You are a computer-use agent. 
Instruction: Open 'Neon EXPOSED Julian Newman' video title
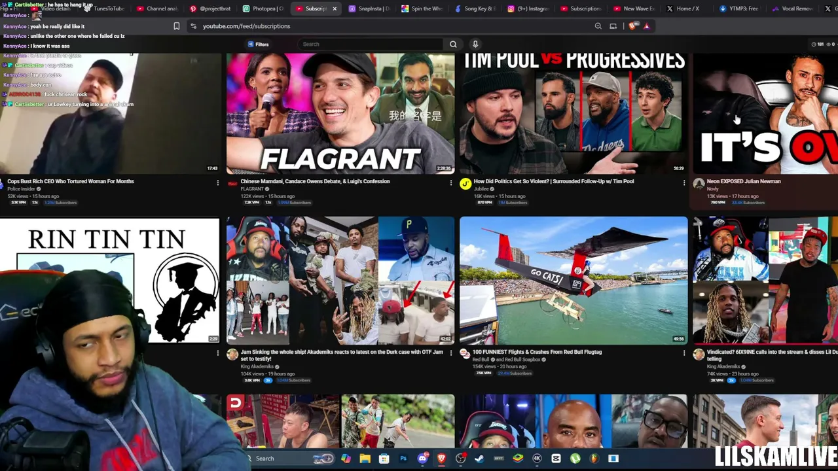[x=744, y=181]
